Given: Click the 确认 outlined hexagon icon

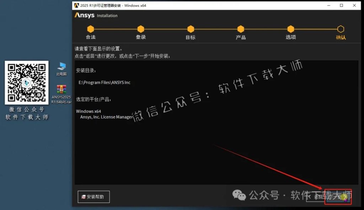Looking at the screenshot, I should pos(341,30).
